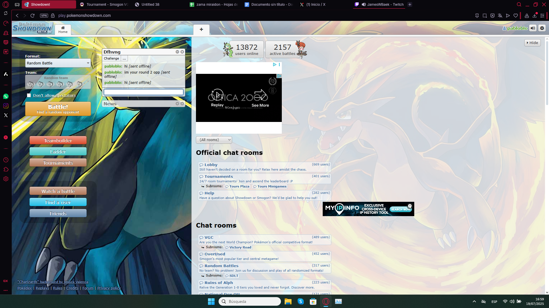Open the Format Random Battle dropdown
This screenshot has height=308, width=549.
(x=58, y=63)
